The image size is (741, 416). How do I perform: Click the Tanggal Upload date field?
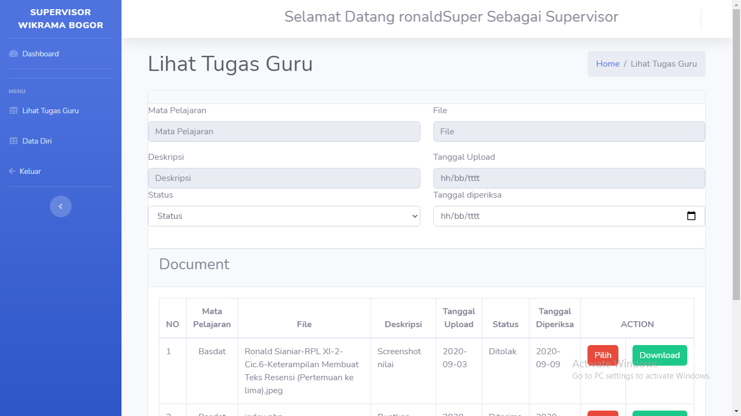pos(569,178)
